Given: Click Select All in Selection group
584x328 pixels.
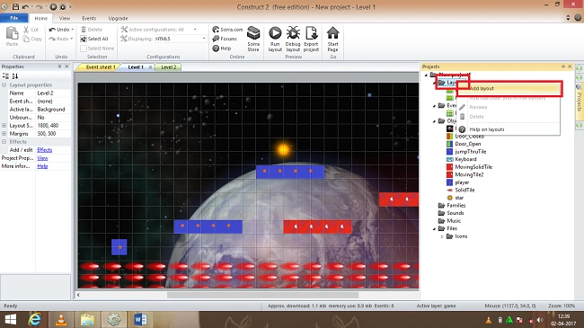Looking at the screenshot, I should point(94,39).
